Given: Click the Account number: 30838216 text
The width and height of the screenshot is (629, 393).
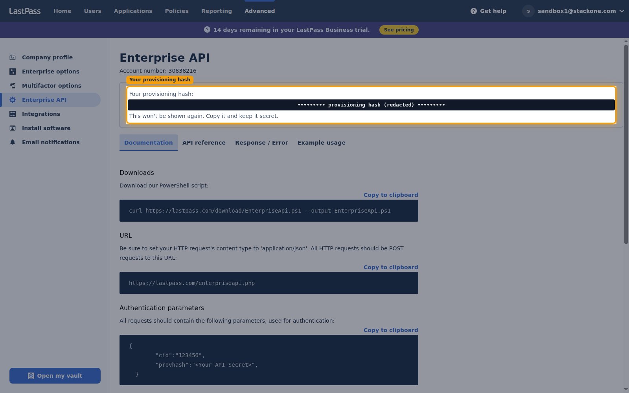Looking at the screenshot, I should [158, 71].
